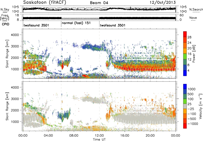The width and height of the screenshot is (203, 141).
Task: Click the dashed CPID change line at 12:00 in power panel
Action: click(99, 53)
